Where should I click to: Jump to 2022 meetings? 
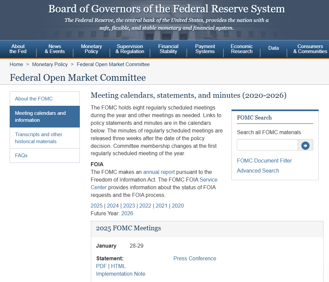[x=145, y=206]
